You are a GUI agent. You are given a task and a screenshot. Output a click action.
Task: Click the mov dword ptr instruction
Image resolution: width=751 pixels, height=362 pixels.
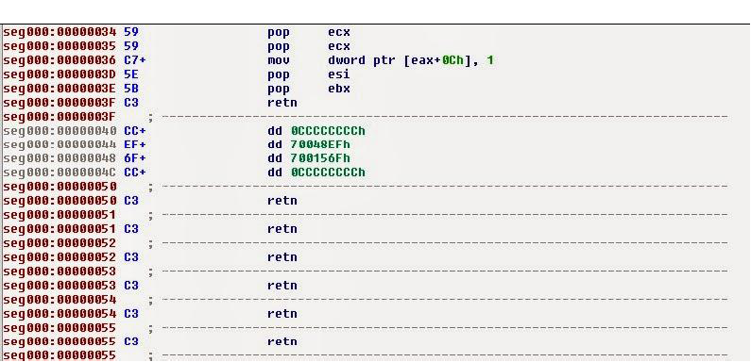pyautogui.click(x=381, y=60)
